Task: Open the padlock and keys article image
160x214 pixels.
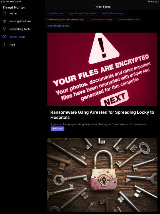Action: (102, 175)
